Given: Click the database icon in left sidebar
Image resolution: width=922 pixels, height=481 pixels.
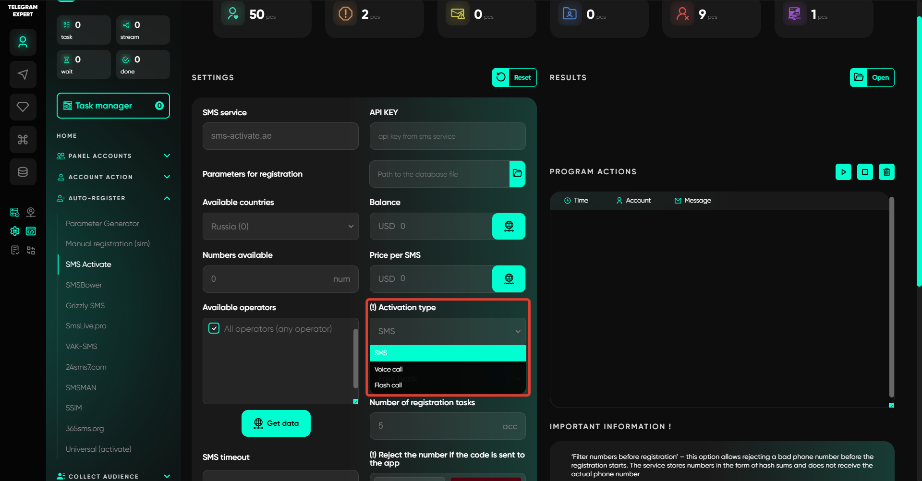Looking at the screenshot, I should pyautogui.click(x=23, y=172).
